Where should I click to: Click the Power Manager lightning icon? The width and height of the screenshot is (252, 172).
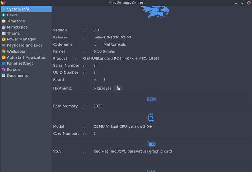coord(4,39)
